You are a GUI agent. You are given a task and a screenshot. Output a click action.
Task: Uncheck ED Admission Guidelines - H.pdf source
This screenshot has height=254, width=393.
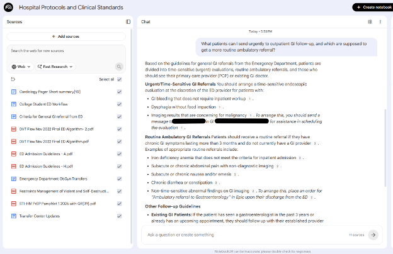point(120,167)
